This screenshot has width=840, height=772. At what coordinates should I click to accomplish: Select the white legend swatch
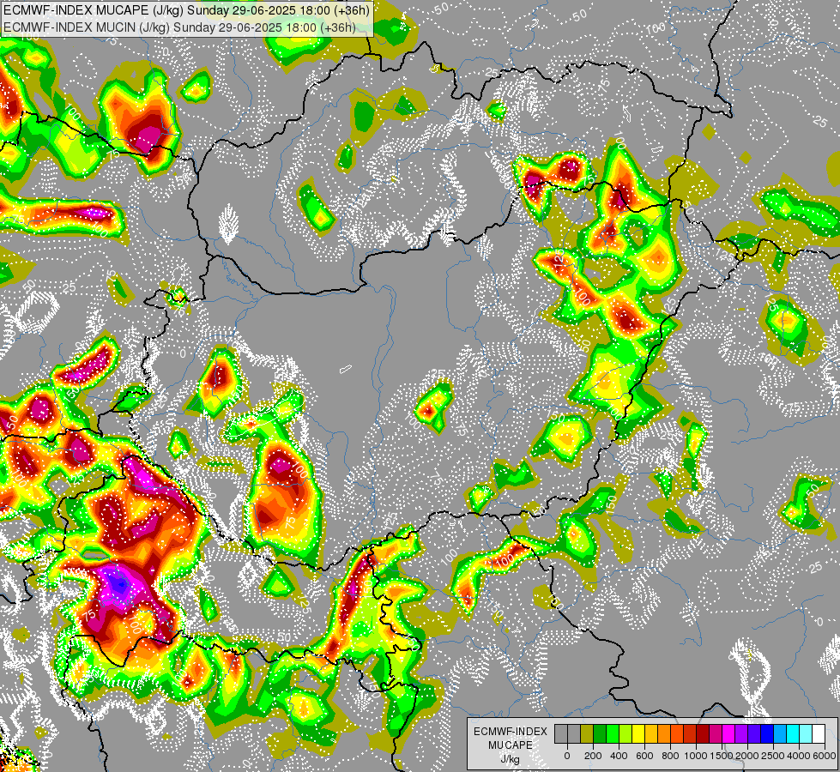[x=819, y=733]
